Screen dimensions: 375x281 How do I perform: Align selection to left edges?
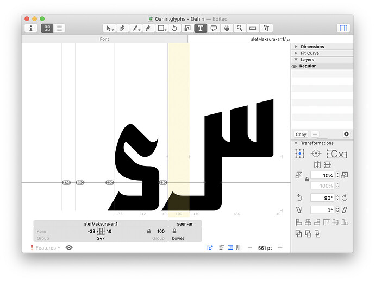298,222
